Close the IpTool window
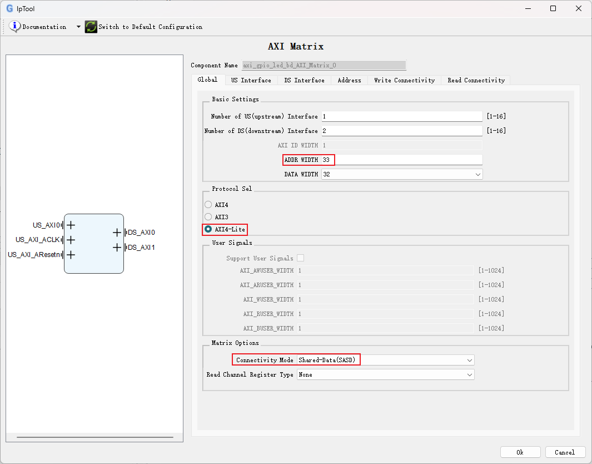 pos(579,8)
